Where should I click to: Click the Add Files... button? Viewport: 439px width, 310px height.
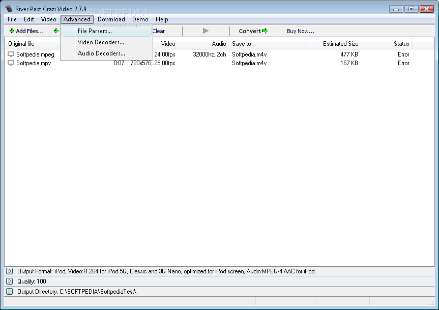26,31
